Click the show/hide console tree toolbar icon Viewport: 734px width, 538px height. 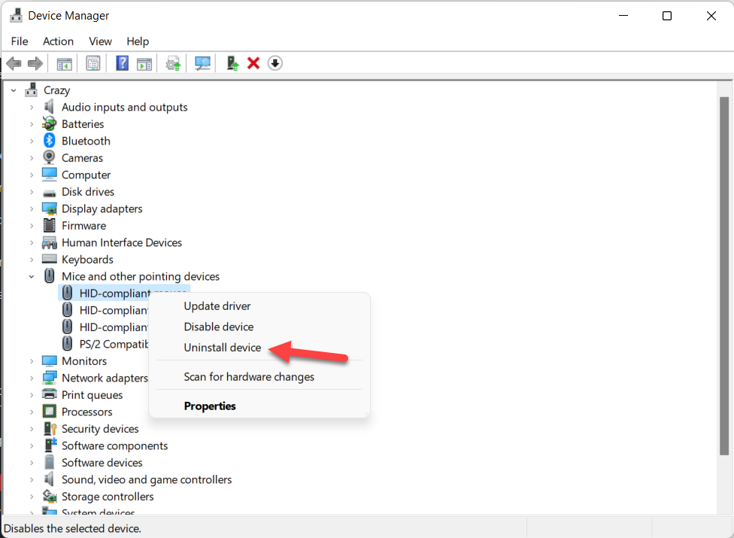65,63
